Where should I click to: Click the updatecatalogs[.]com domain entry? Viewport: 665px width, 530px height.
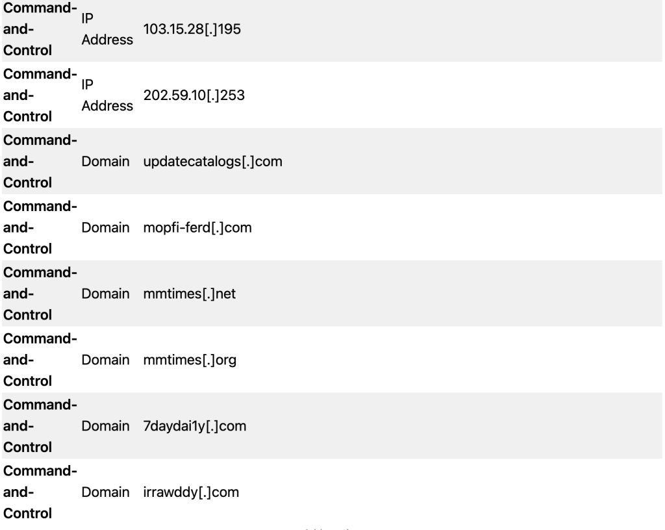click(x=212, y=162)
